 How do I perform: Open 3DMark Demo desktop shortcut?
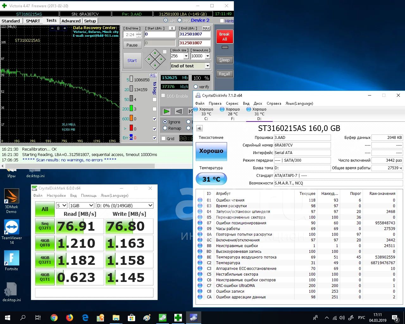[11, 201]
